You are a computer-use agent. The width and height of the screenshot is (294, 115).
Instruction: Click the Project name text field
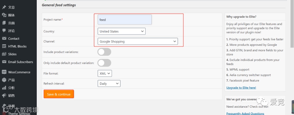click(x=124, y=20)
